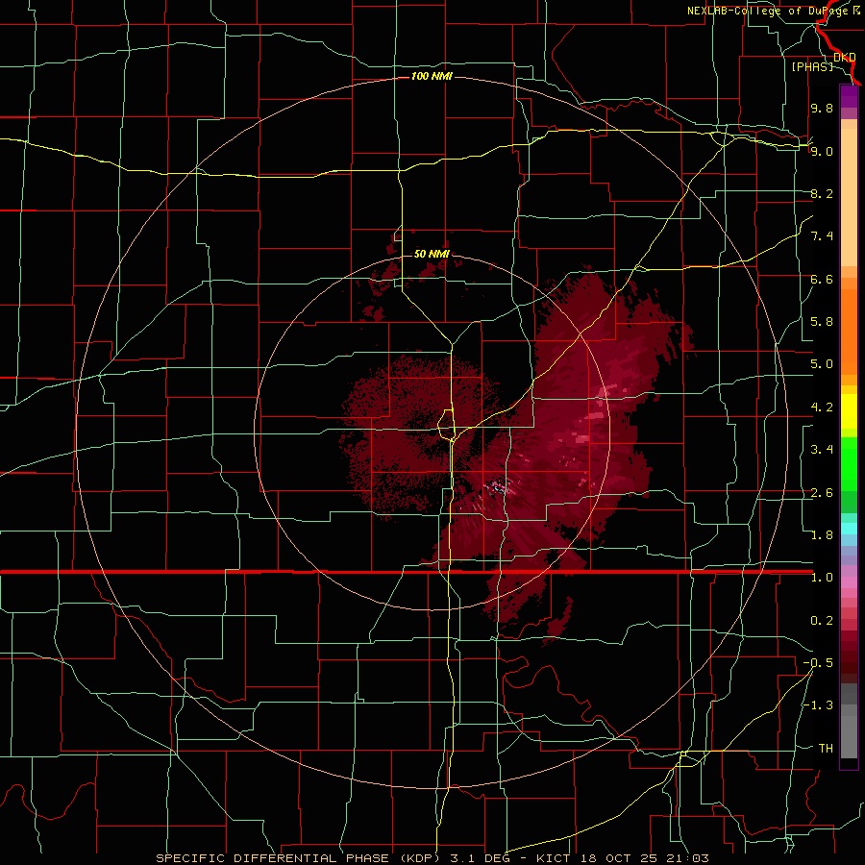Click the NEXLAB-College of DuPage label

pyautogui.click(x=769, y=11)
